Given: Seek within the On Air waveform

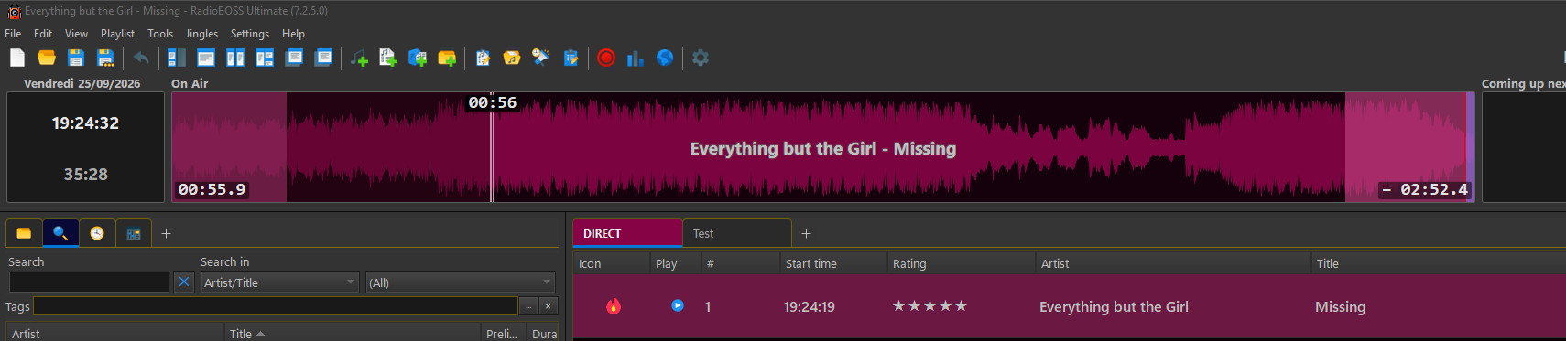Looking at the screenshot, I should tap(822, 147).
